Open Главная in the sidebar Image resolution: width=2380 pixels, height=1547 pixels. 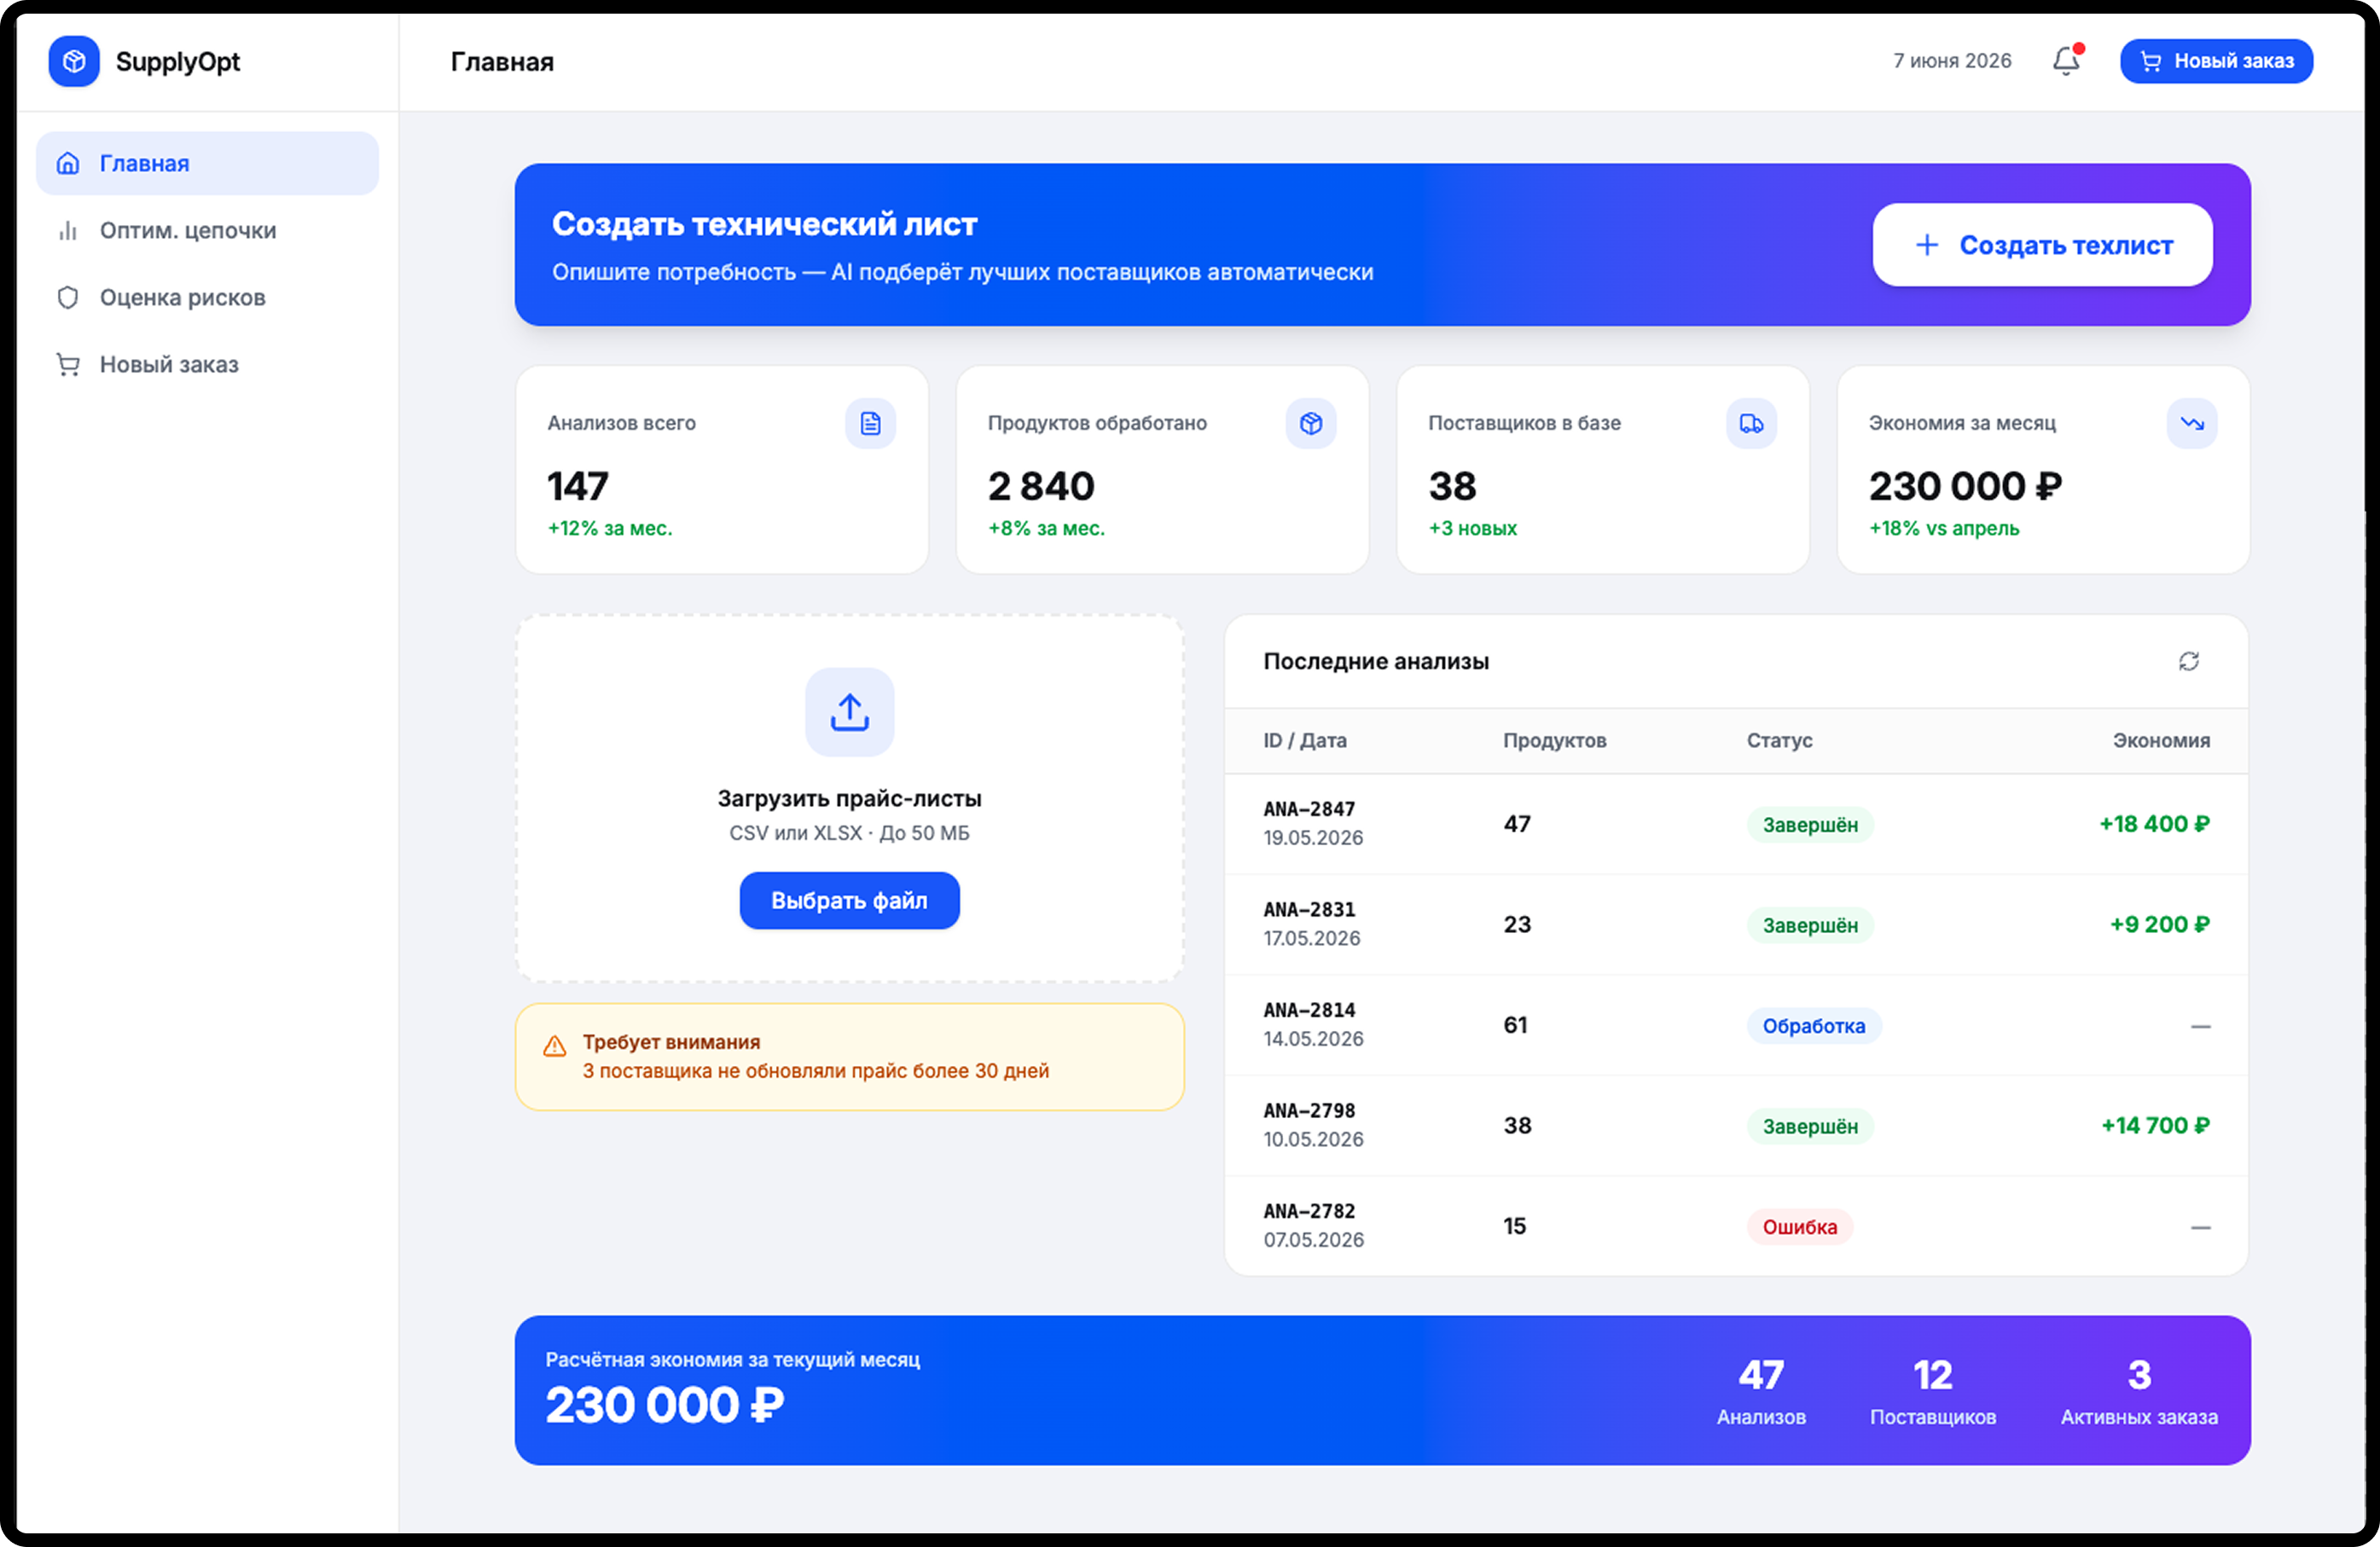point(207,163)
